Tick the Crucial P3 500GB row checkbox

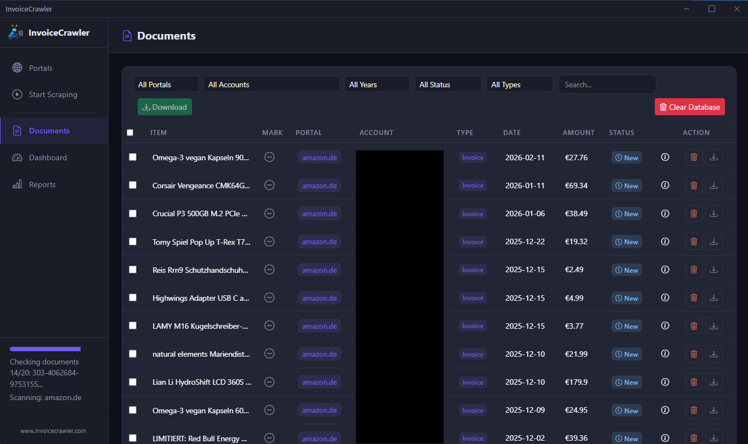tap(133, 213)
